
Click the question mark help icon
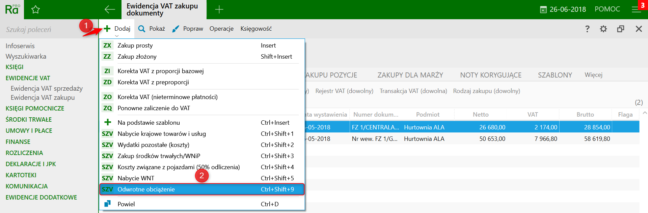(x=587, y=29)
